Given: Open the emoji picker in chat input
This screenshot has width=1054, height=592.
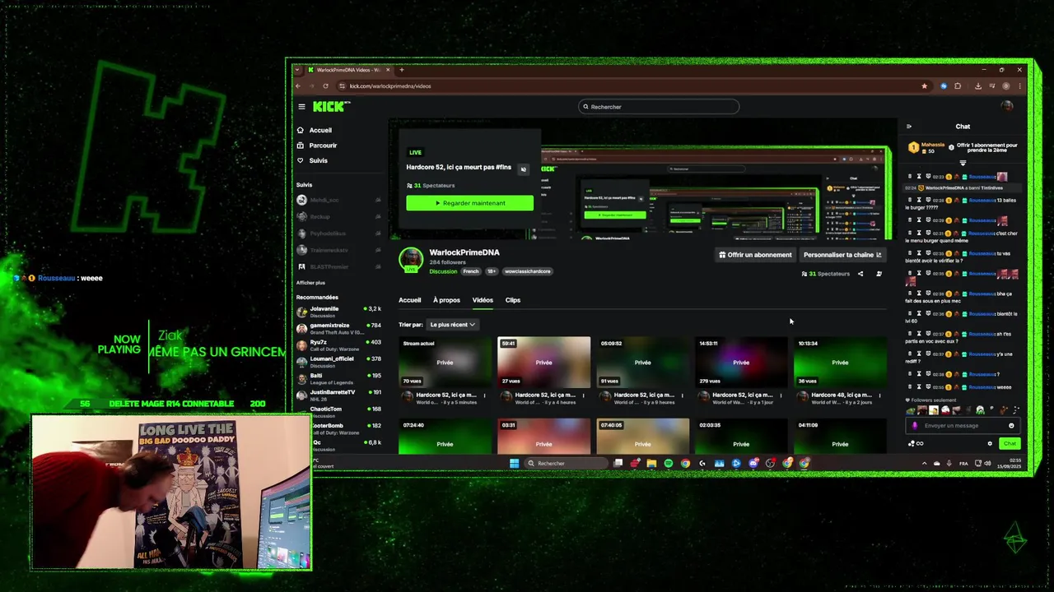Looking at the screenshot, I should click(1011, 426).
